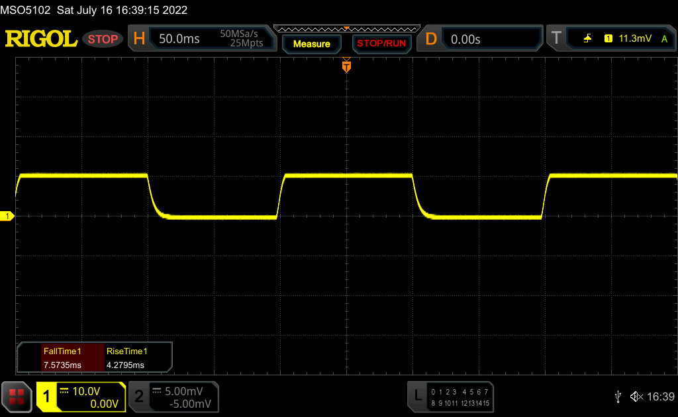Open the function navigation menu icon

tap(17, 396)
